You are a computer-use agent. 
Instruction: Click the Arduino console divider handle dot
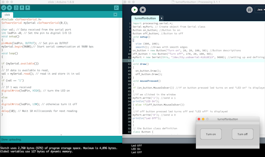point(61,135)
